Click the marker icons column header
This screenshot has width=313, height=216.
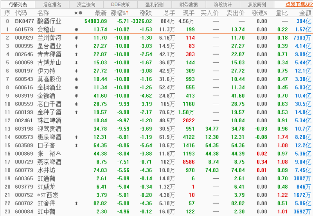(x=78, y=13)
